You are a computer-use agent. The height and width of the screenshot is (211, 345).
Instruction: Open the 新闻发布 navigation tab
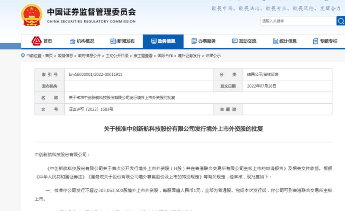coord(126,41)
